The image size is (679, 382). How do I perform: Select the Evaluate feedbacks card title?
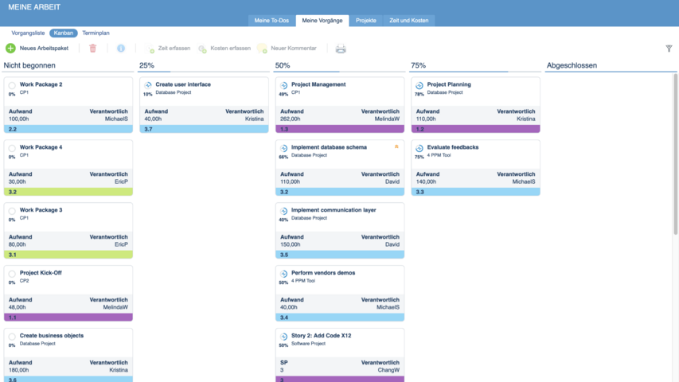[x=453, y=147]
